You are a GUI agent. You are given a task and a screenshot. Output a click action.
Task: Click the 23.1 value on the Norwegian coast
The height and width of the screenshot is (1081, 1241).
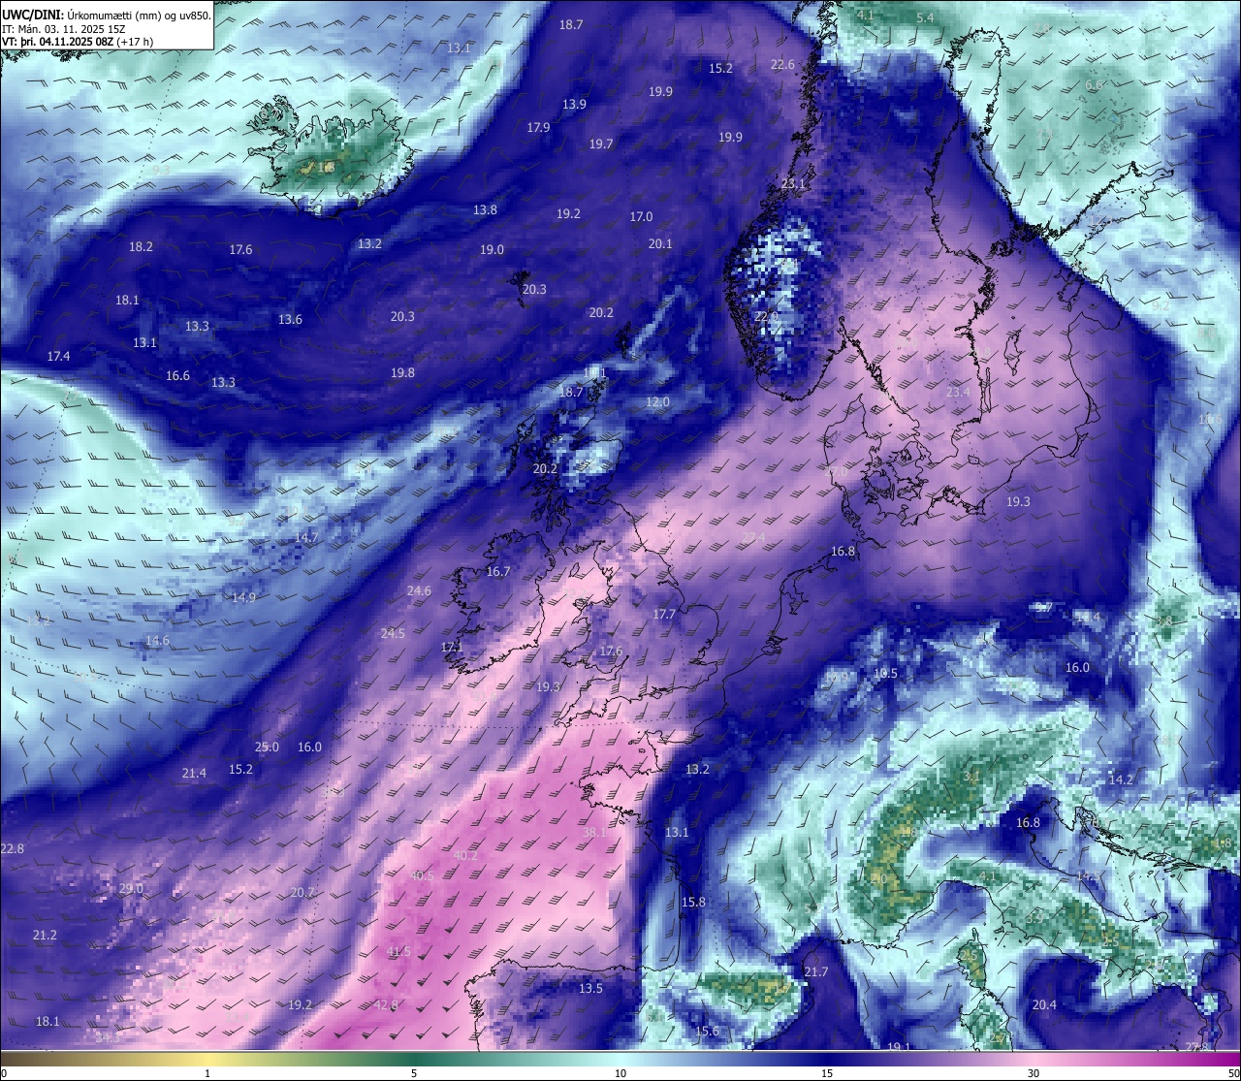pos(793,184)
